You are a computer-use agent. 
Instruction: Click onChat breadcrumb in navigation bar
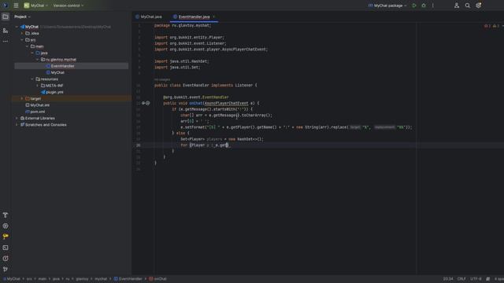tap(157, 279)
